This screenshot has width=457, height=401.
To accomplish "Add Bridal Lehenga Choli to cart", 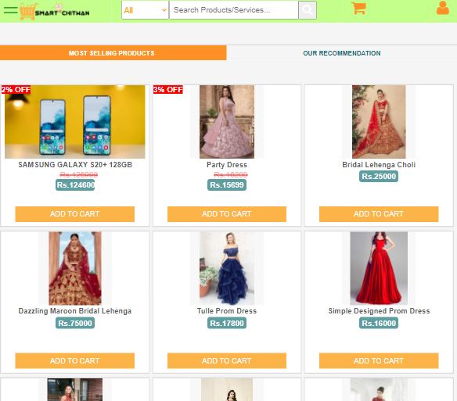I will click(379, 214).
